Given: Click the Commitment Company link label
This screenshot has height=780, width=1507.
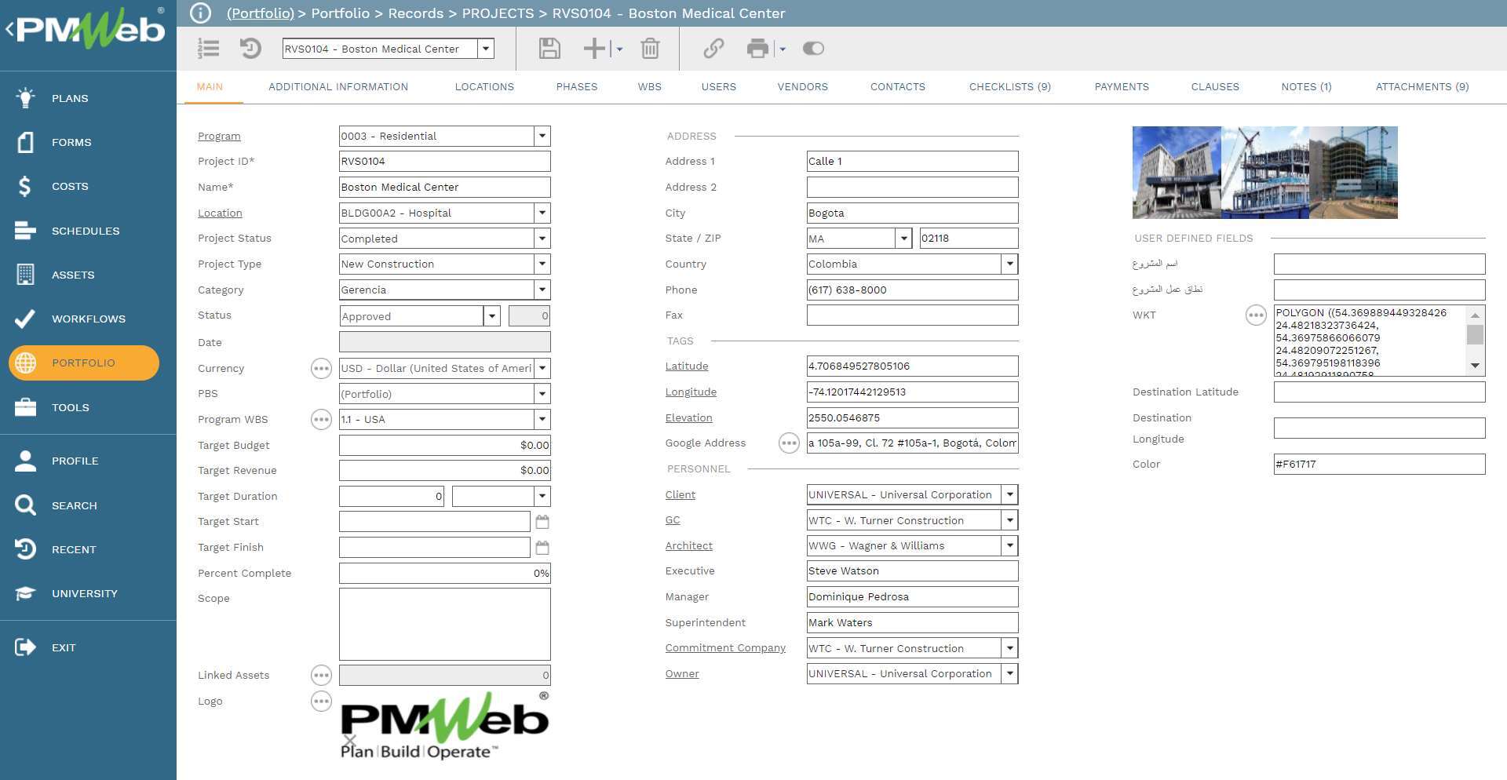Looking at the screenshot, I should pos(724,648).
